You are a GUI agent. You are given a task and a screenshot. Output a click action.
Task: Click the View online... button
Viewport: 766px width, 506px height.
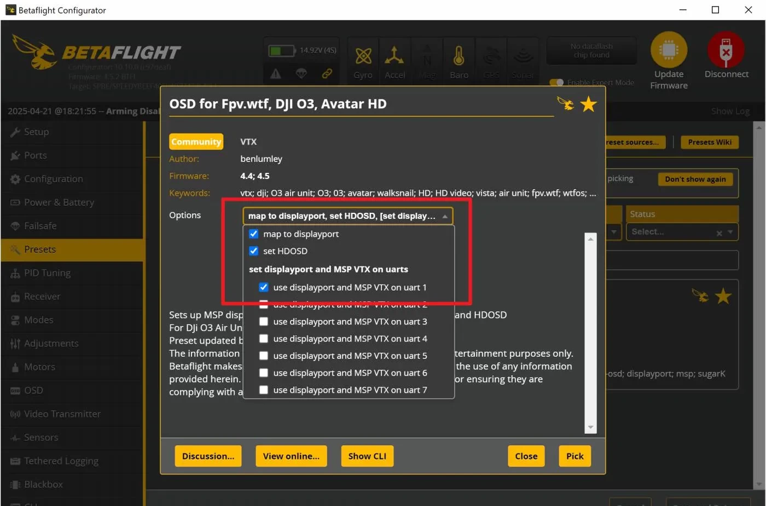point(291,456)
